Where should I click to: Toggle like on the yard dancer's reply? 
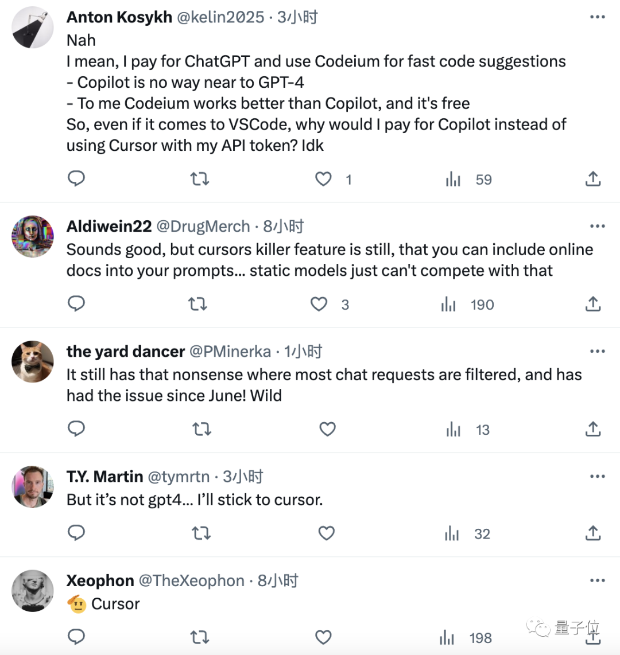(327, 429)
